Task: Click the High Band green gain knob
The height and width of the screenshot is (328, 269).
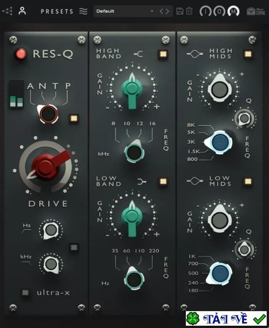Action: (132, 89)
